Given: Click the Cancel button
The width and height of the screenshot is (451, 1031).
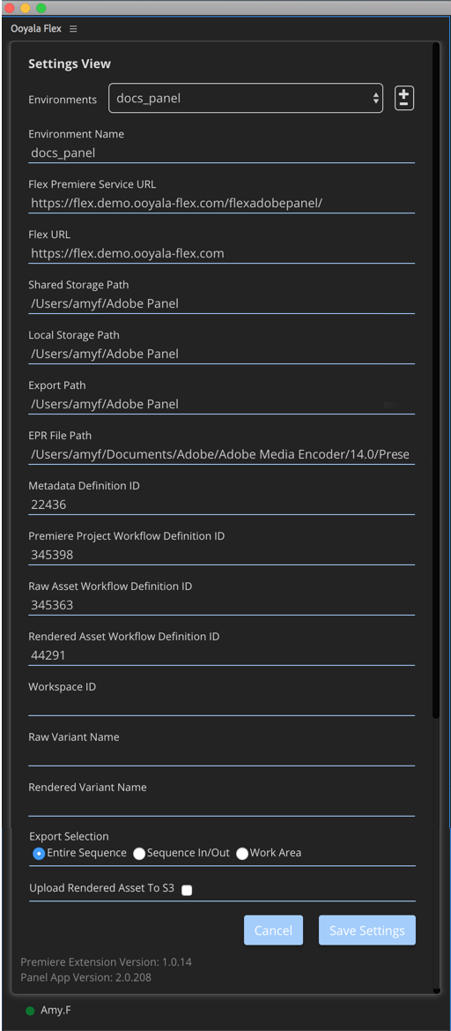Looking at the screenshot, I should click(x=273, y=930).
